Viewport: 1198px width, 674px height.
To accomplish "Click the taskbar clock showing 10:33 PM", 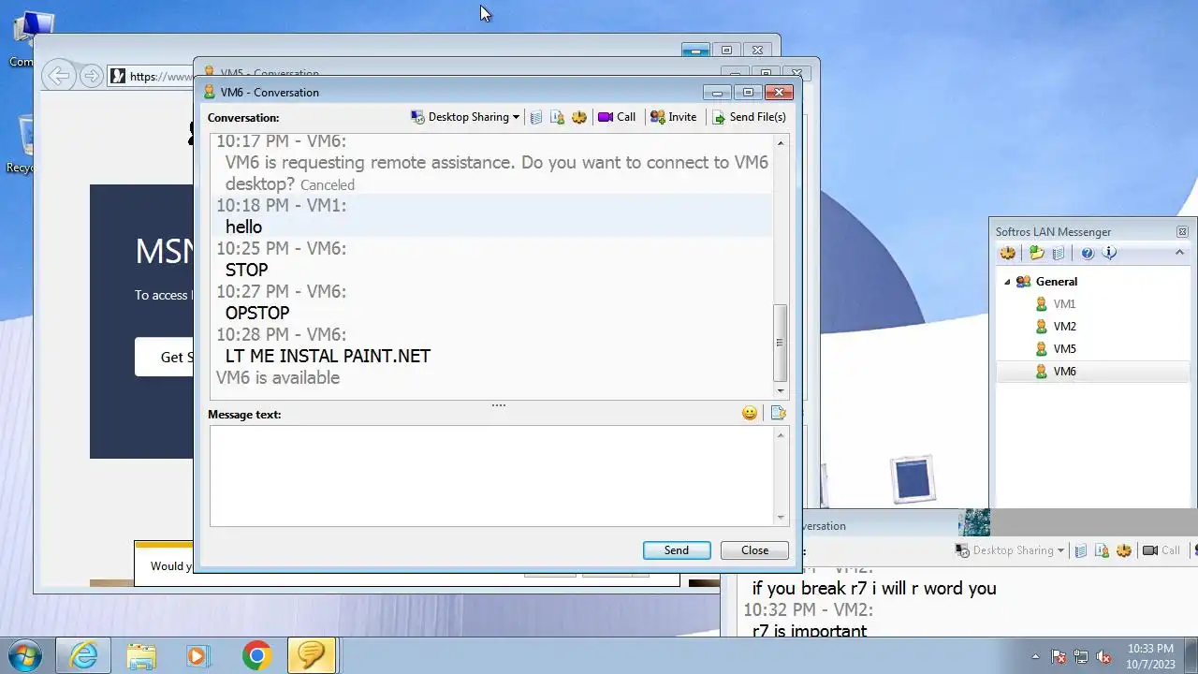I will (x=1150, y=655).
